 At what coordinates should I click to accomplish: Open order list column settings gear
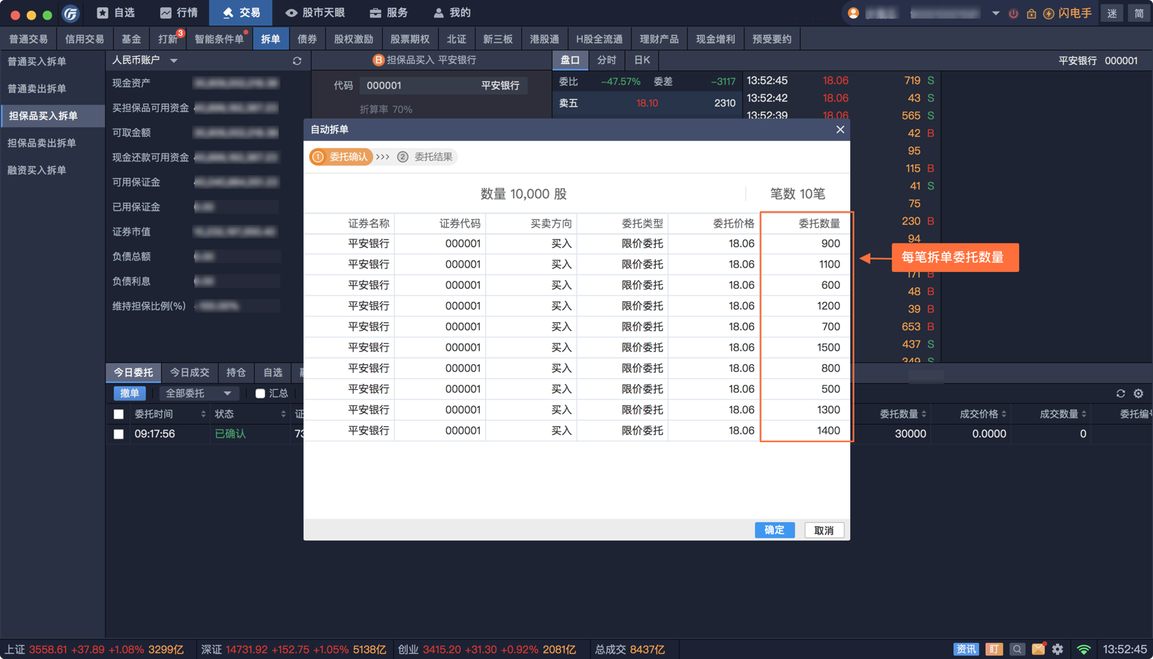1138,394
